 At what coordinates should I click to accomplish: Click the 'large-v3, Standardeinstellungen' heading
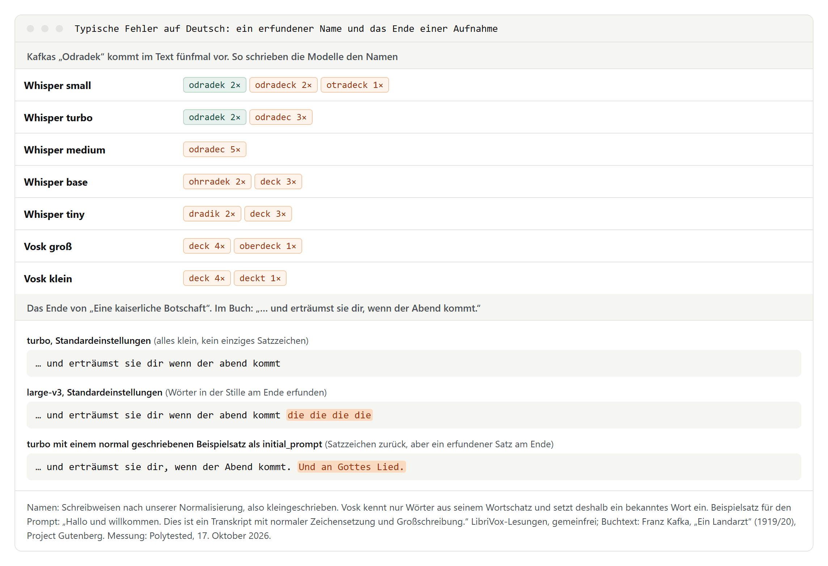click(94, 392)
